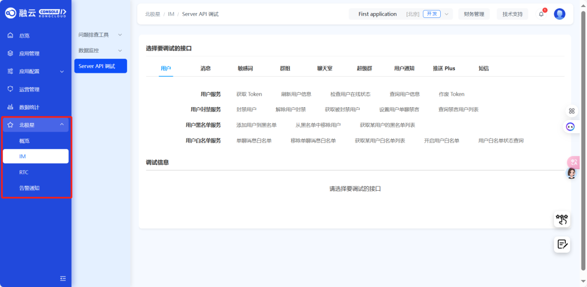
Task: Click the floating hand-click guide icon
Action: coord(562,219)
